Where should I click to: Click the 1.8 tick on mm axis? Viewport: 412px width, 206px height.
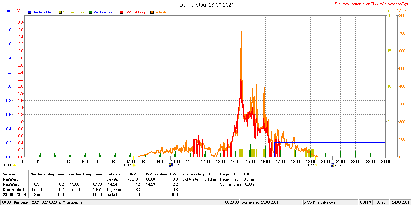[x=9, y=30]
